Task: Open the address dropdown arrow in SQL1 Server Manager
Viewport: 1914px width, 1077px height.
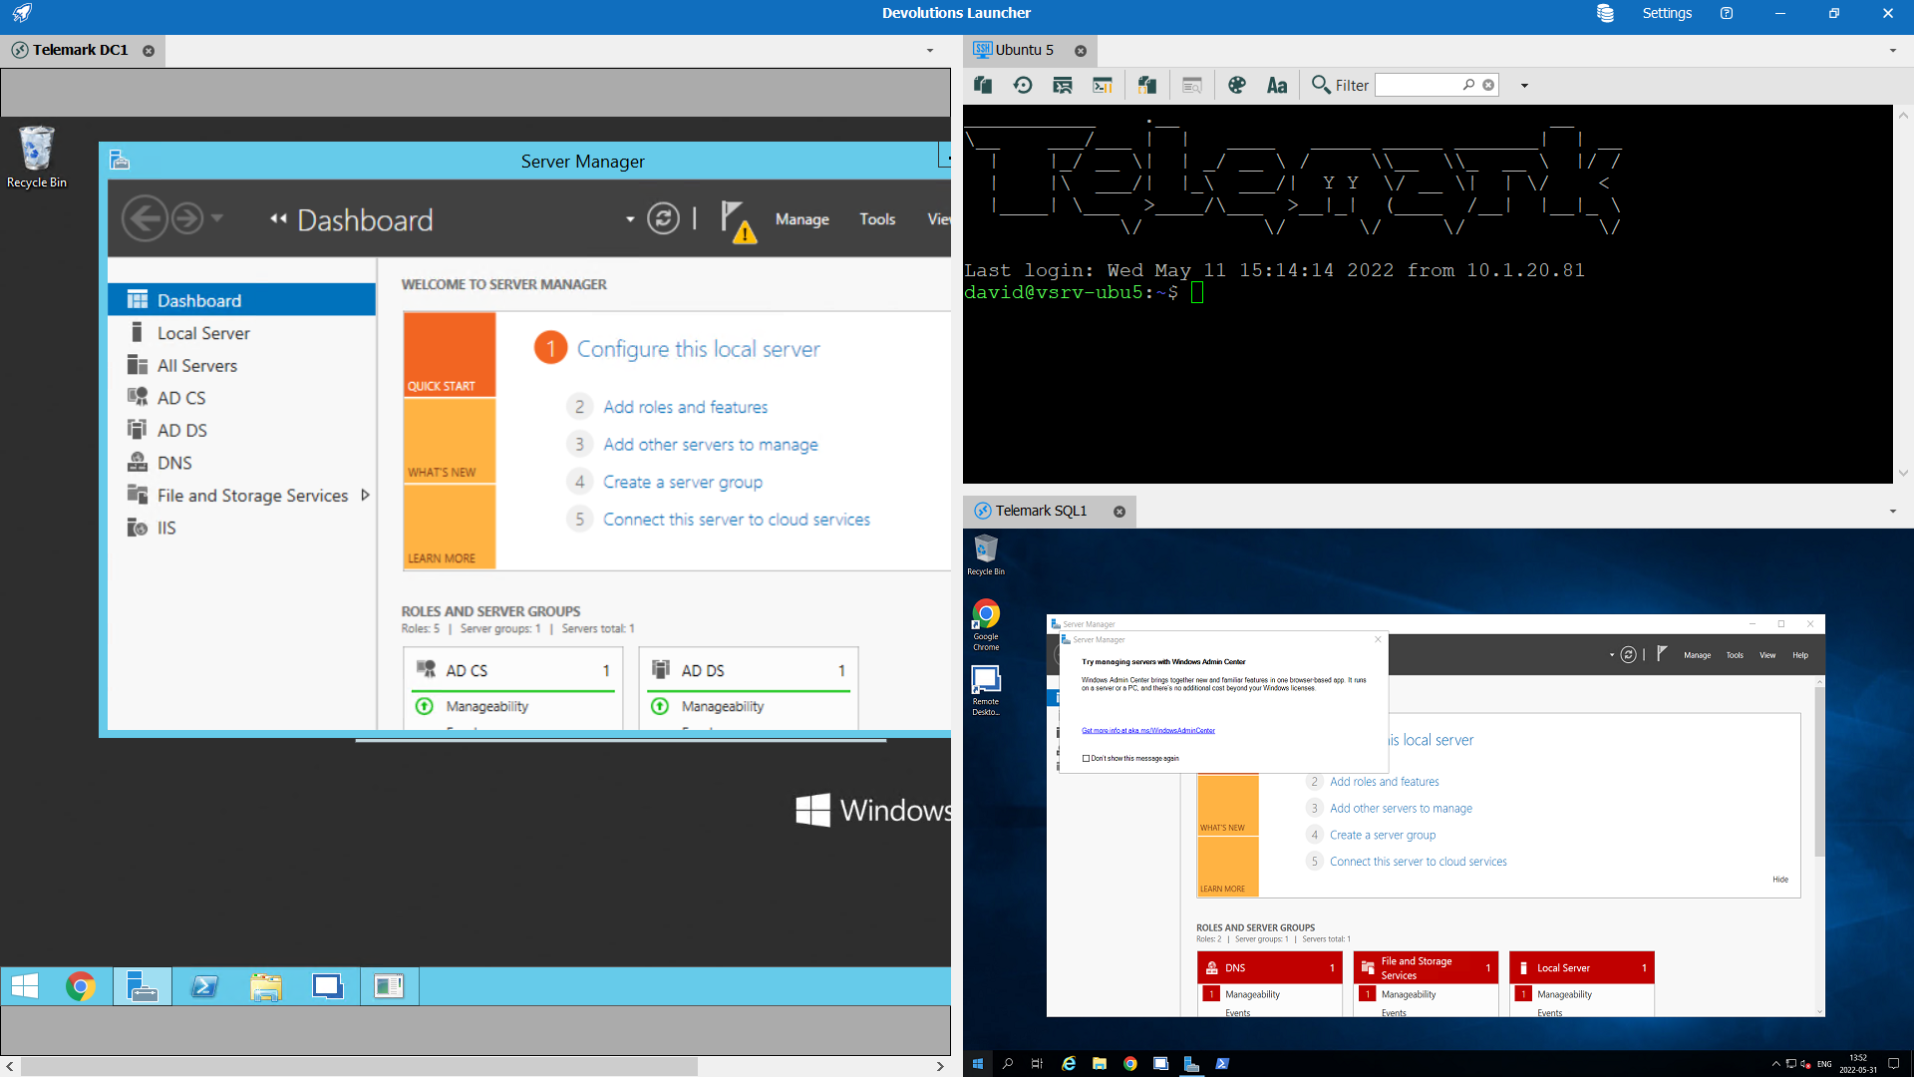Action: 1611,655
